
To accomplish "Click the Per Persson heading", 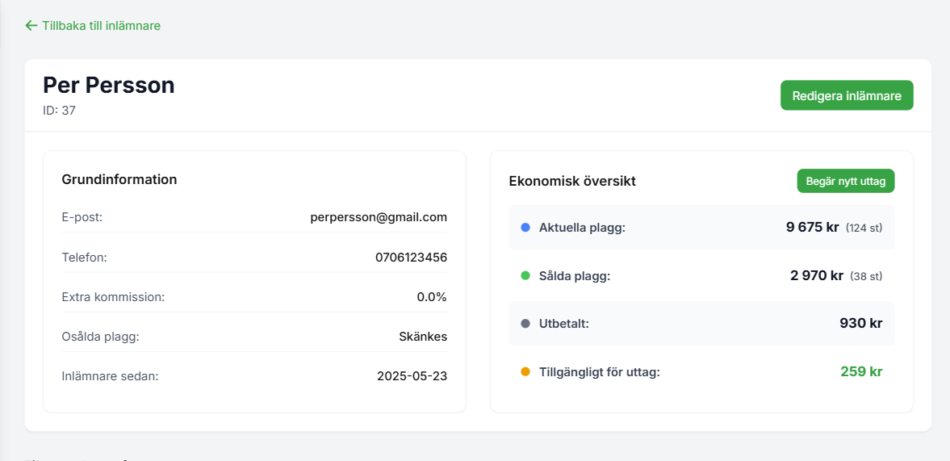I will pyautogui.click(x=108, y=85).
